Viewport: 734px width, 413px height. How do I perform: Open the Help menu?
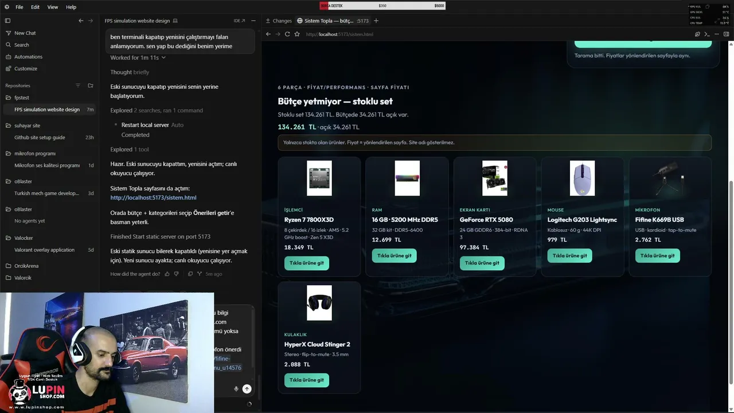tap(71, 7)
